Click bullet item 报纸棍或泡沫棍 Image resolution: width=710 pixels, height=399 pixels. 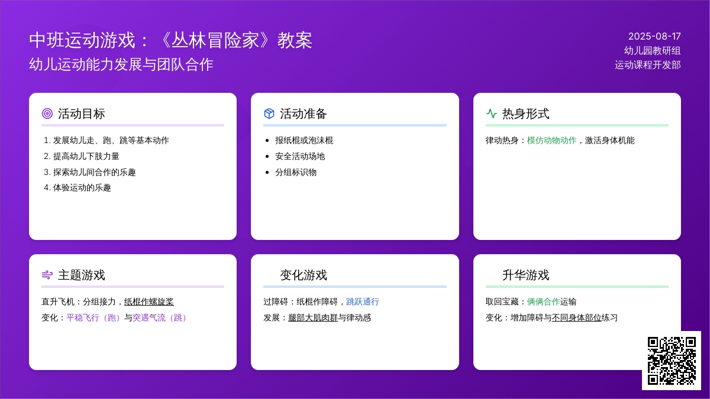[x=304, y=140]
